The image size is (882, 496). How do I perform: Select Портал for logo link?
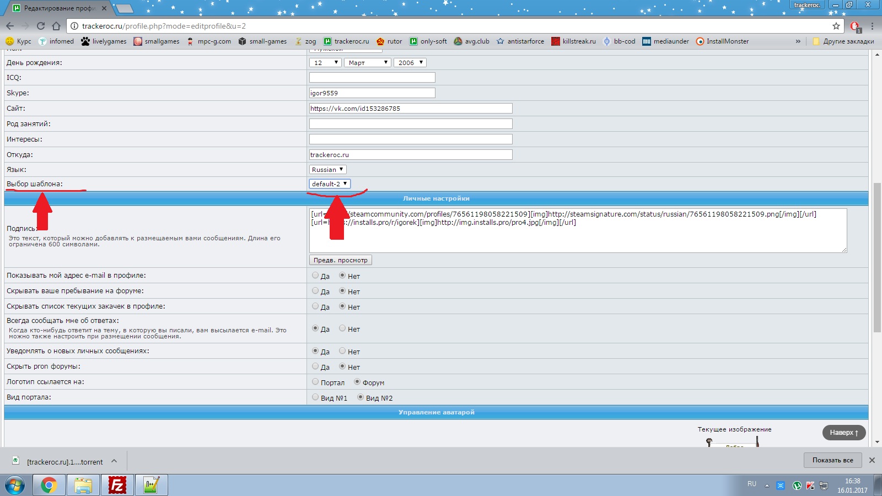click(x=315, y=381)
